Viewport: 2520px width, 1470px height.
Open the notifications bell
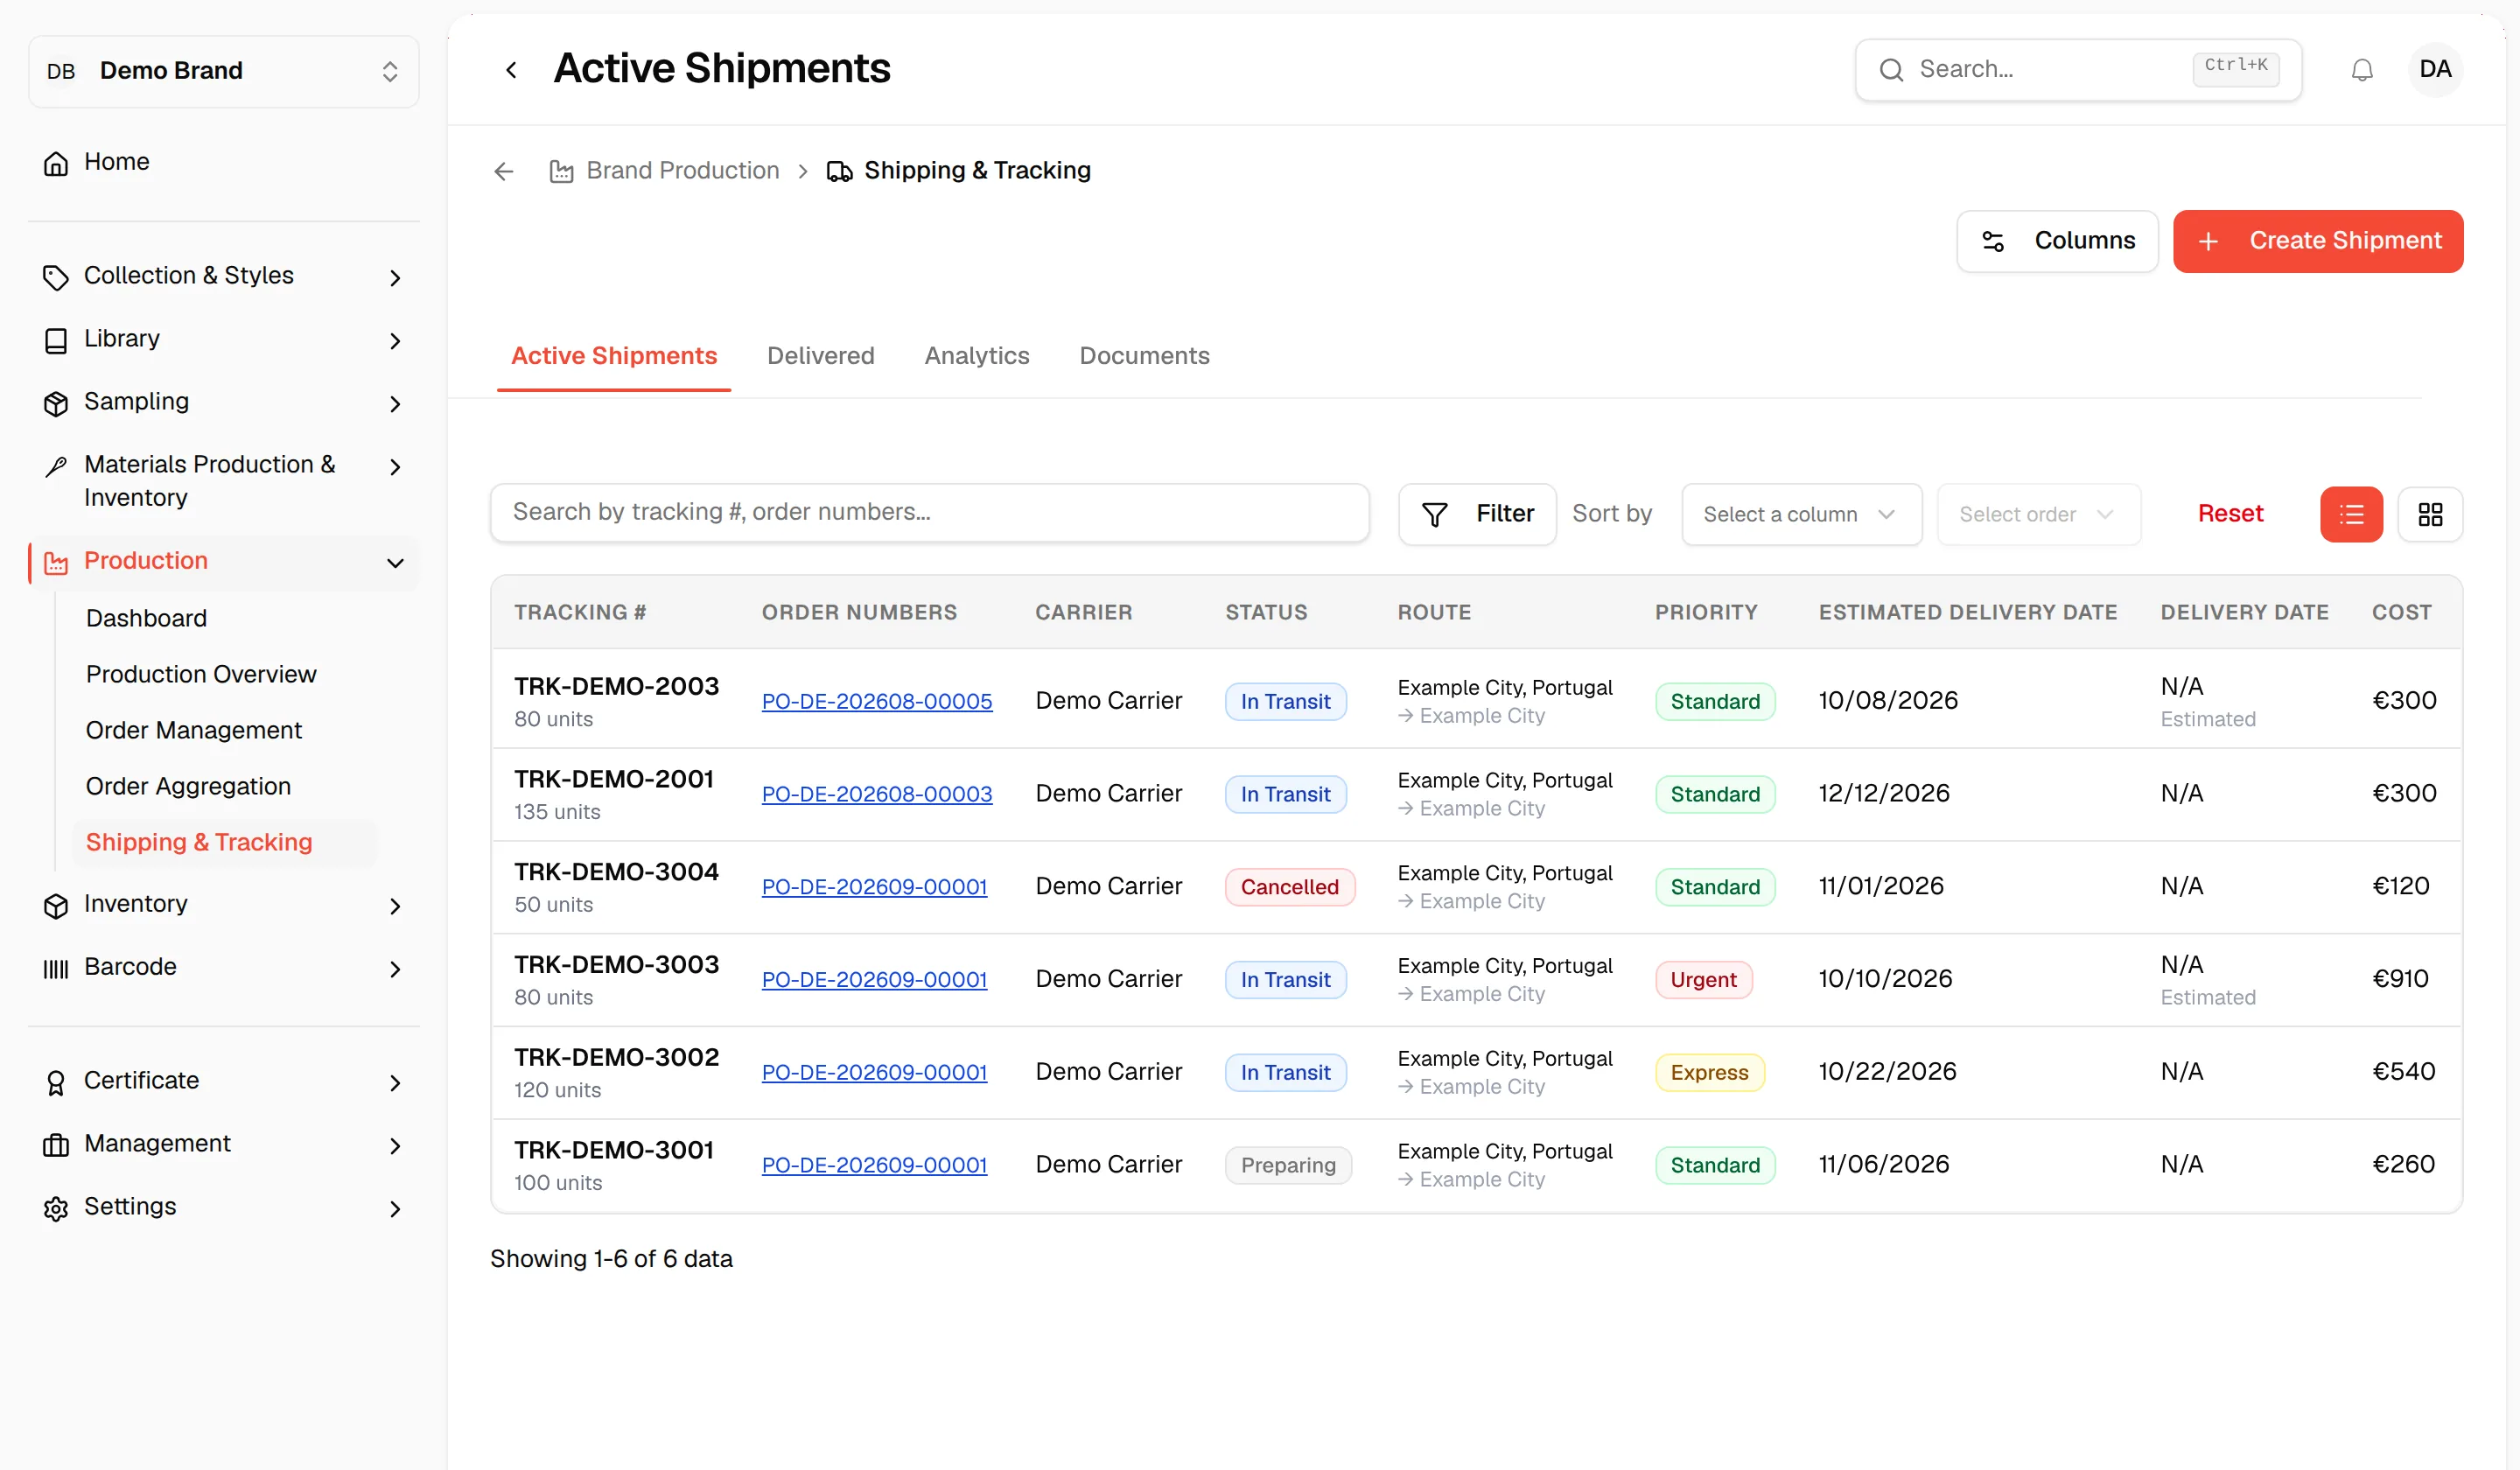pyautogui.click(x=2361, y=70)
